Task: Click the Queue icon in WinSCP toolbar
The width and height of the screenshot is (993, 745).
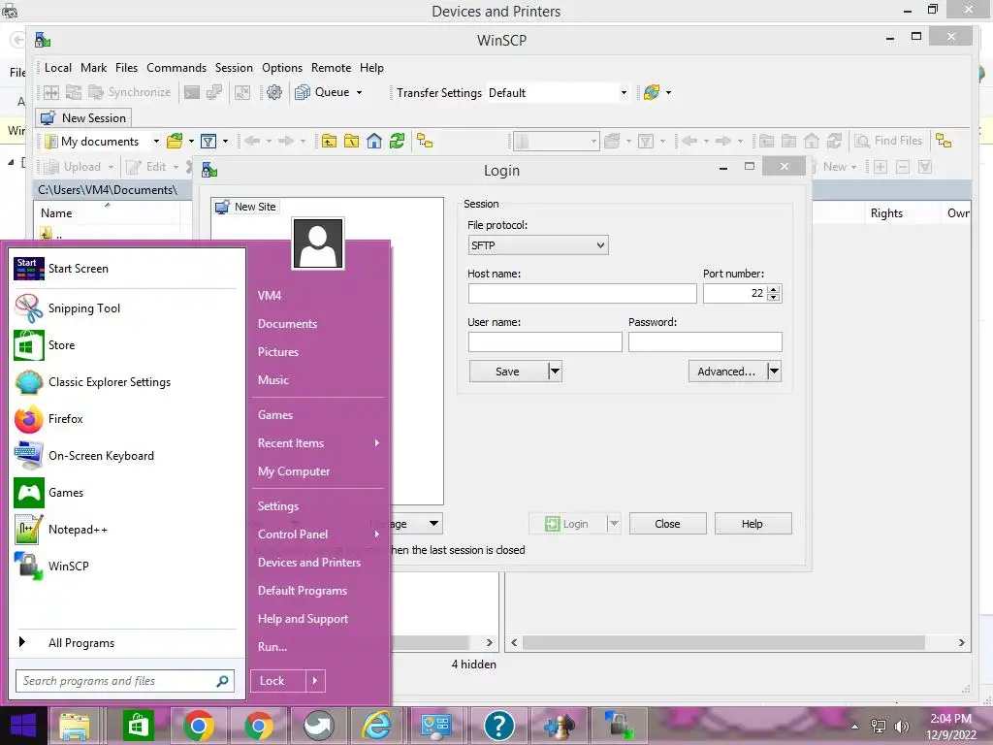Action: pyautogui.click(x=303, y=92)
